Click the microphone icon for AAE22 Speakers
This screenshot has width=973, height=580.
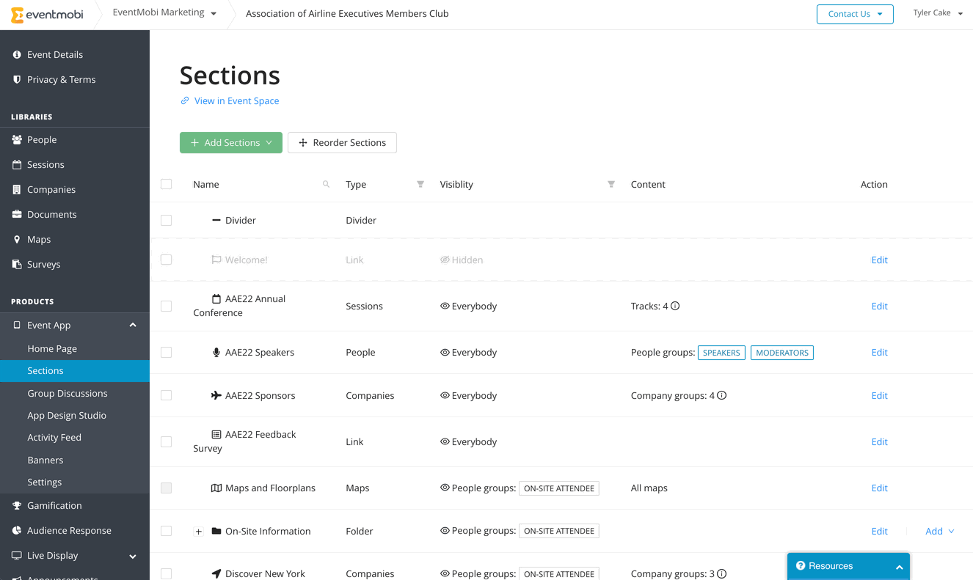tap(216, 352)
